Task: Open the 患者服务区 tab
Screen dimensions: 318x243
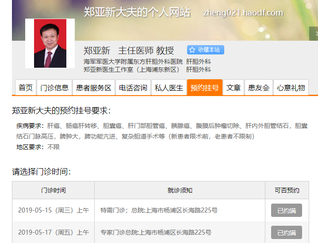Action: (94, 88)
